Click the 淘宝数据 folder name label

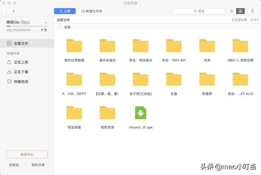tap(74, 127)
